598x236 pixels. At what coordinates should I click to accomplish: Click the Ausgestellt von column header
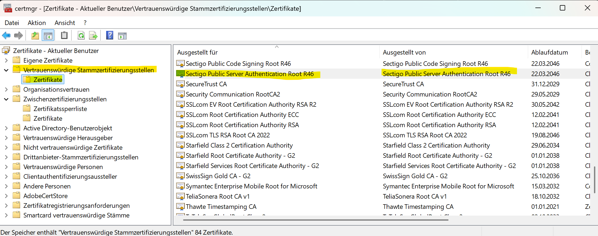[x=404, y=52]
